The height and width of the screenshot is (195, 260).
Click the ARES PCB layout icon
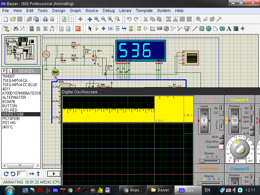tap(78, 29)
